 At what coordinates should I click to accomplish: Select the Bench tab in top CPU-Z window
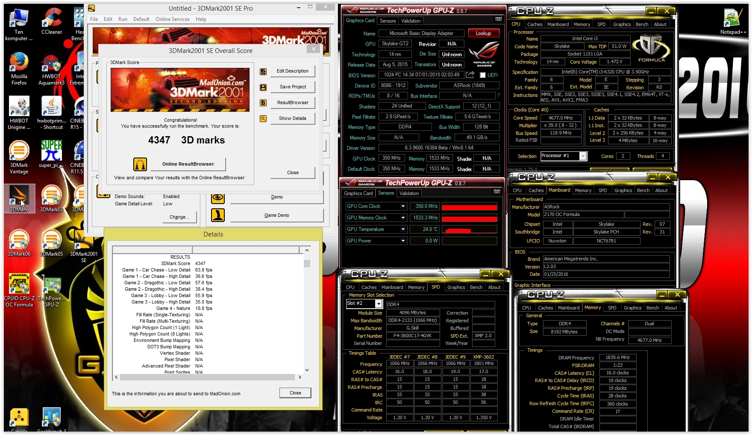642,24
